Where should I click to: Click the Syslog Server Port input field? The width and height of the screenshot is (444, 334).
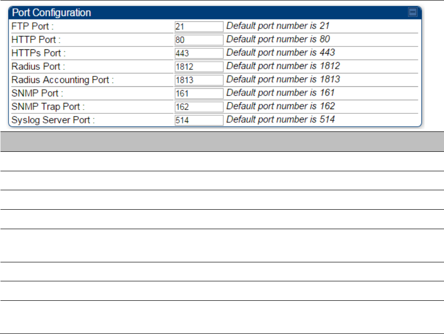pyautogui.click(x=199, y=120)
